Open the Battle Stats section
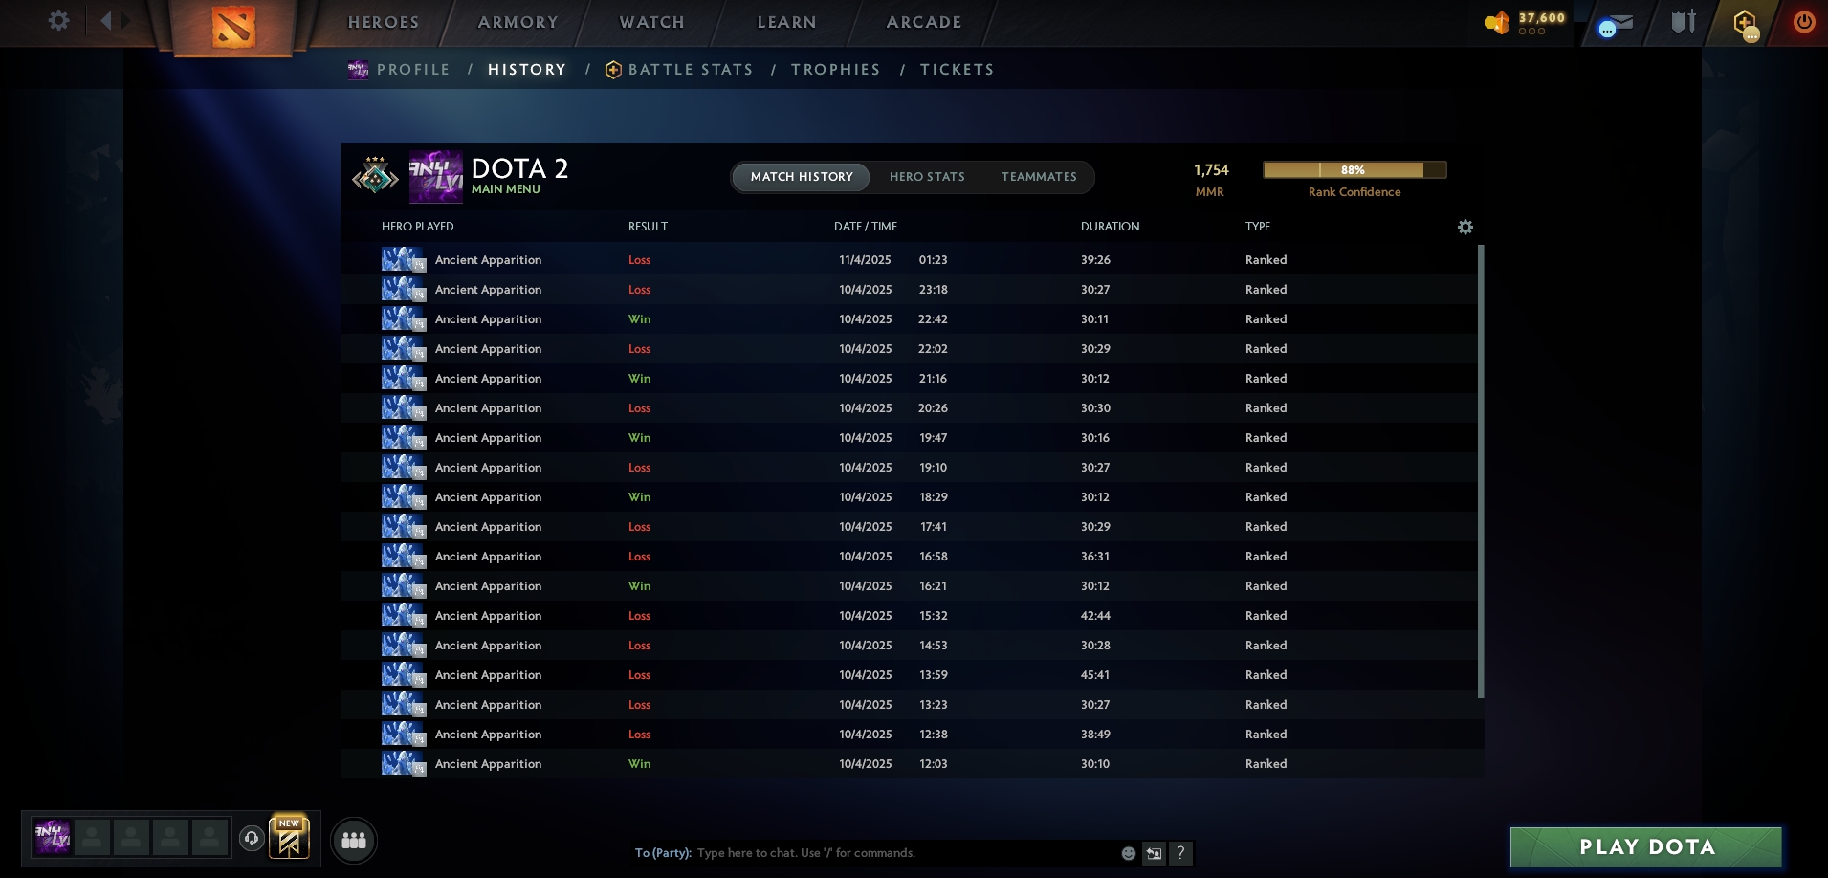Viewport: 1828px width, 878px height. (689, 70)
